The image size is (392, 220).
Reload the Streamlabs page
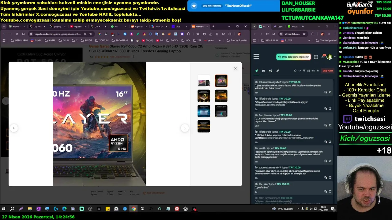(x=267, y=34)
